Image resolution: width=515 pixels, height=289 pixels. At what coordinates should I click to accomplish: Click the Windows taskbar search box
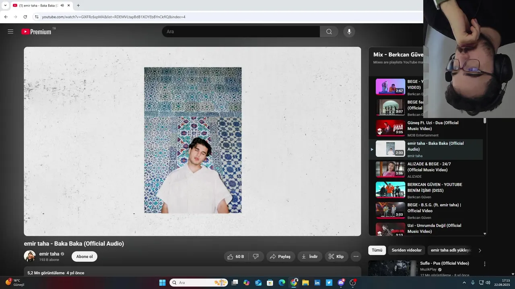point(199,283)
